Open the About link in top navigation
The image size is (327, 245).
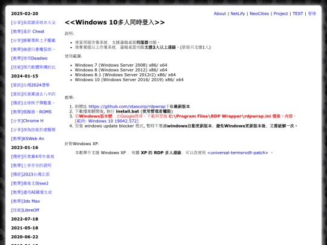[220, 13]
